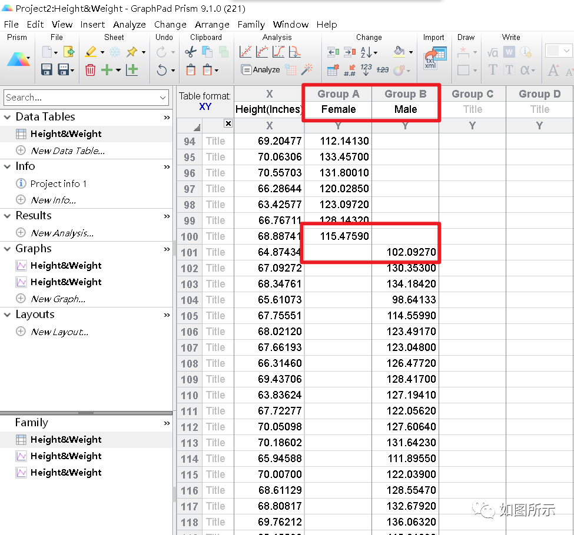Click the Save As floppy icon
This screenshot has width=574, height=535.
coord(64,69)
